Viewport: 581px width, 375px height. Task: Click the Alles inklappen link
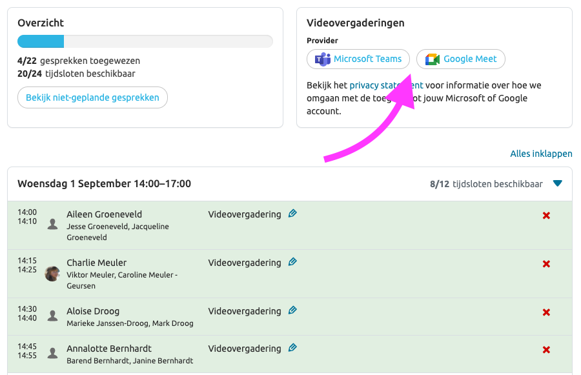(x=540, y=154)
